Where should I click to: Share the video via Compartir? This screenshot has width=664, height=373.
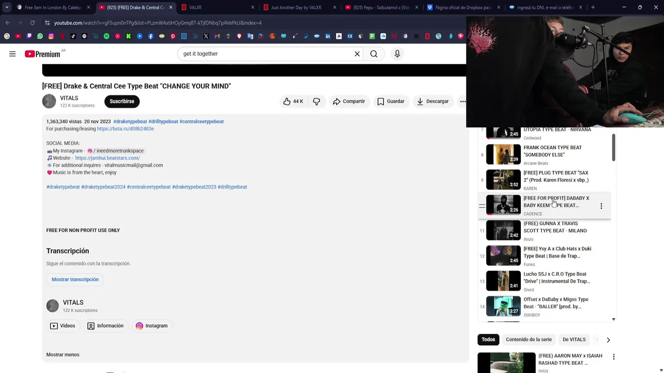[349, 102]
